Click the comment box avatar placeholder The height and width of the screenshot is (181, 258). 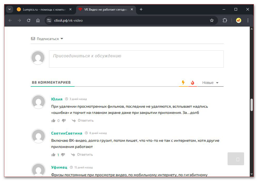click(x=38, y=58)
